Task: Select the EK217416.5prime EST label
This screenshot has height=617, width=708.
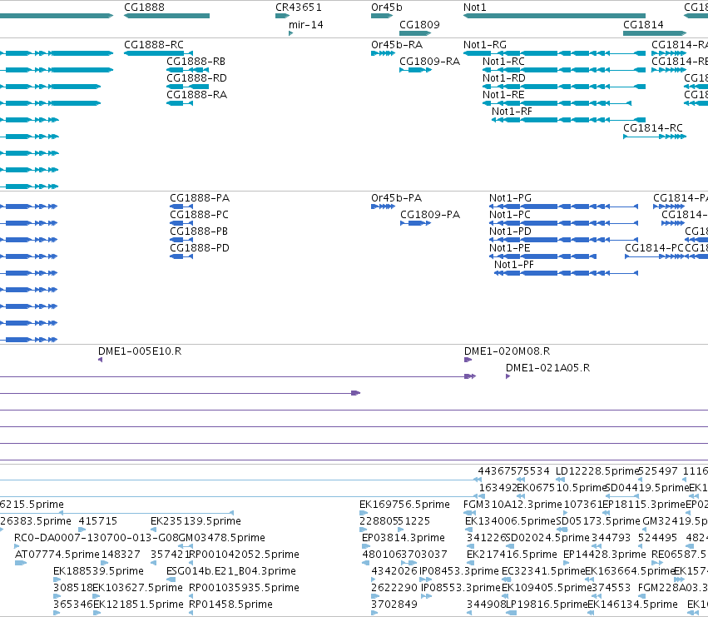Action: [x=512, y=555]
